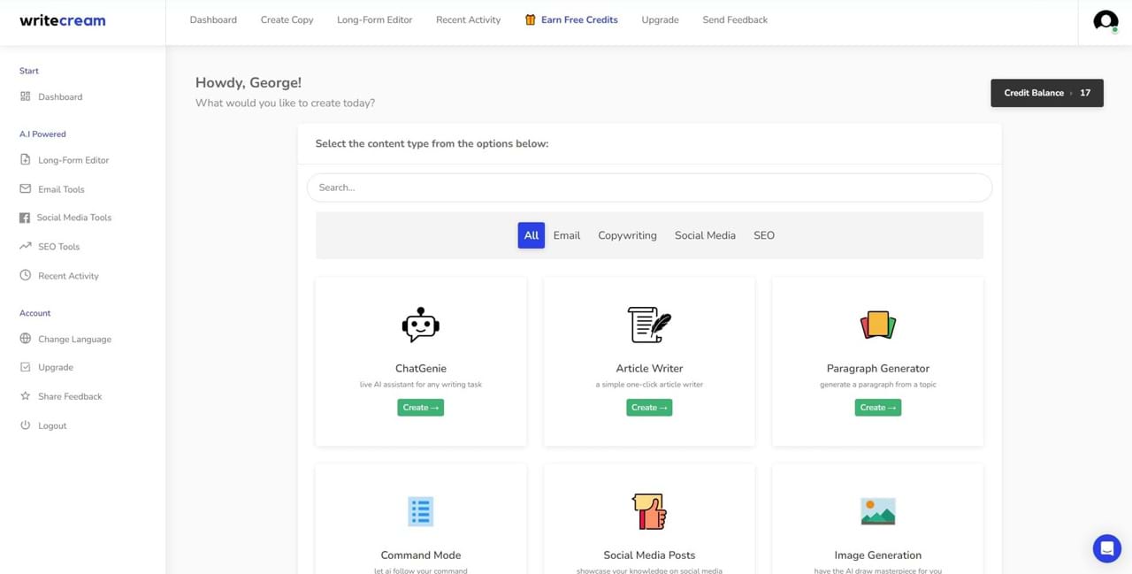
Task: Click the Long-Form Editor document icon
Action: [25, 160]
